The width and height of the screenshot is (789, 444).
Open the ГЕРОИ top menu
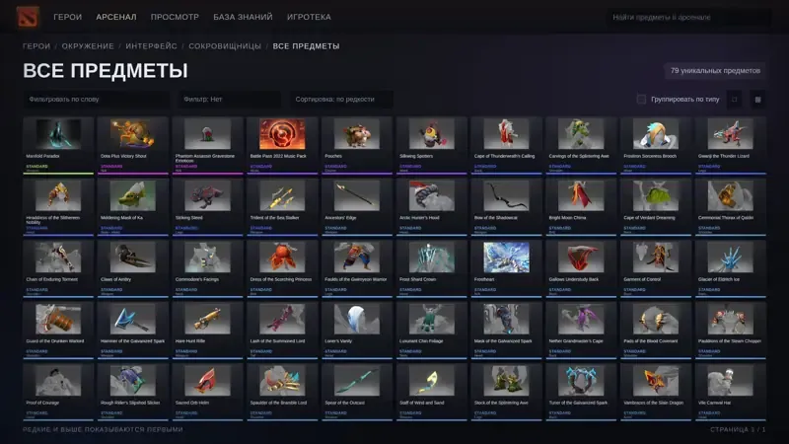point(67,17)
